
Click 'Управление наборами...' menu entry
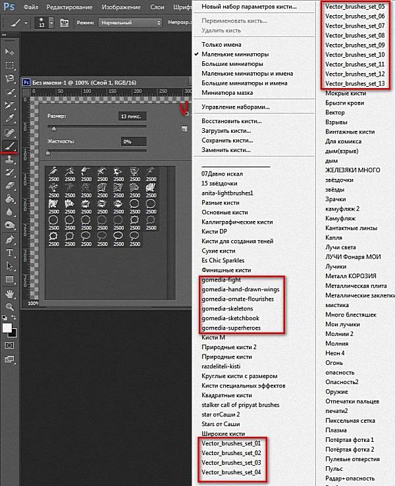236,107
